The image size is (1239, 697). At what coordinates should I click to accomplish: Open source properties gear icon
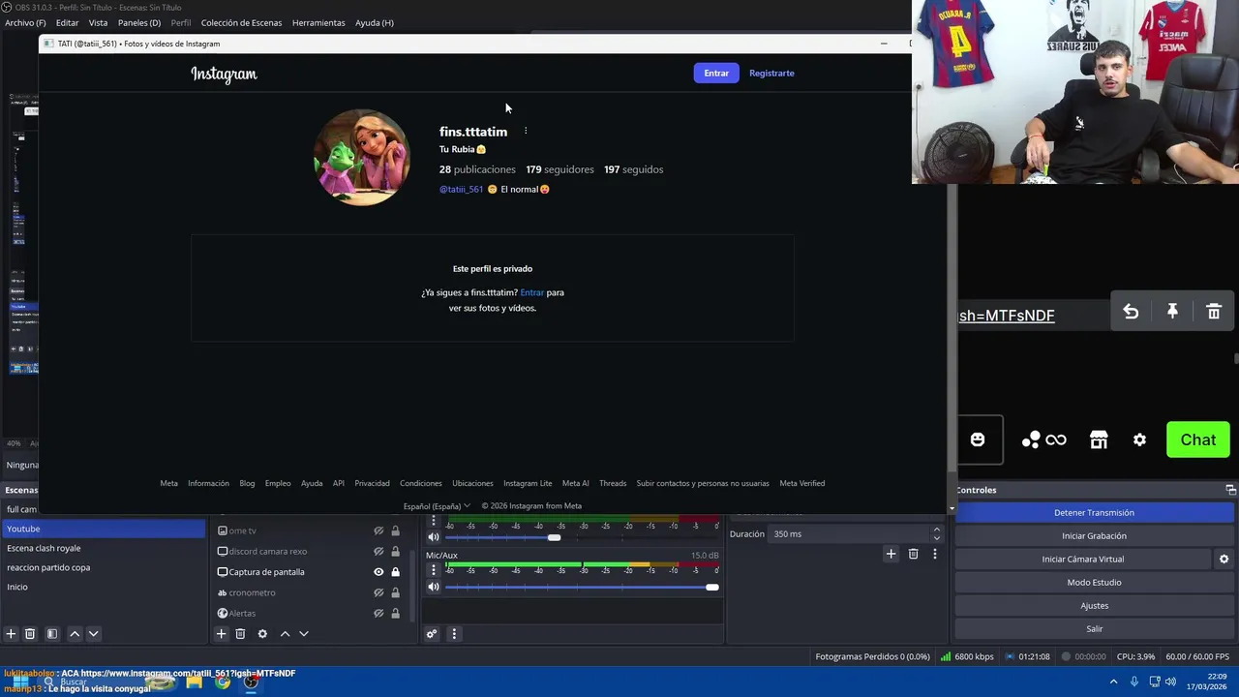tap(262, 634)
